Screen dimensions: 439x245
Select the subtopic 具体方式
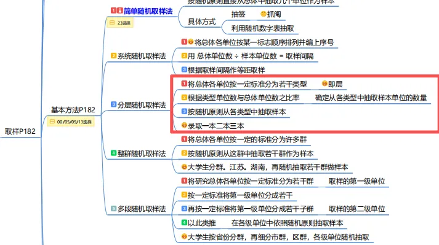(x=201, y=21)
